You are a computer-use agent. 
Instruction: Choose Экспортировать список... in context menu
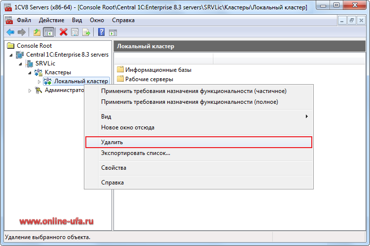199,153
